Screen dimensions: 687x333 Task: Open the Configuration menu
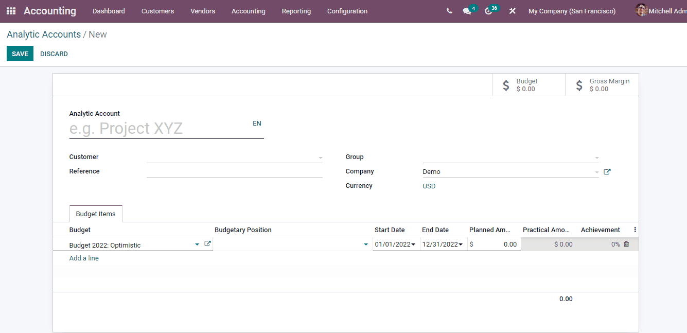pyautogui.click(x=347, y=11)
